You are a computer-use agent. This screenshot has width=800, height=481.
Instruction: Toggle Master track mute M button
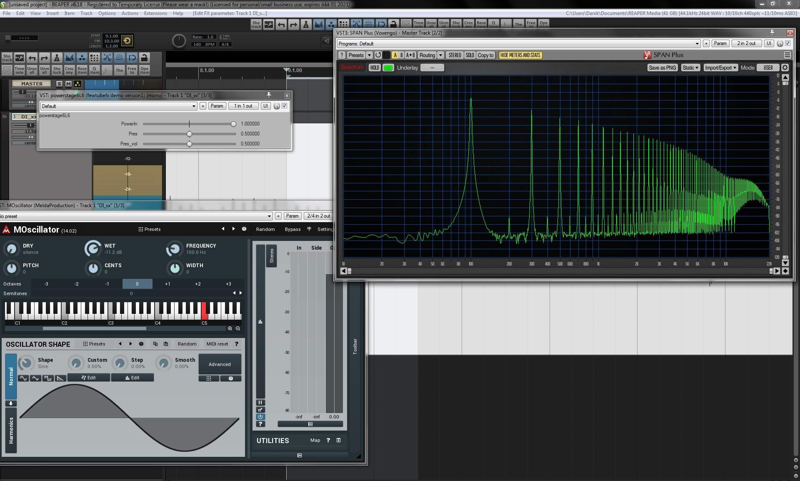68,84
